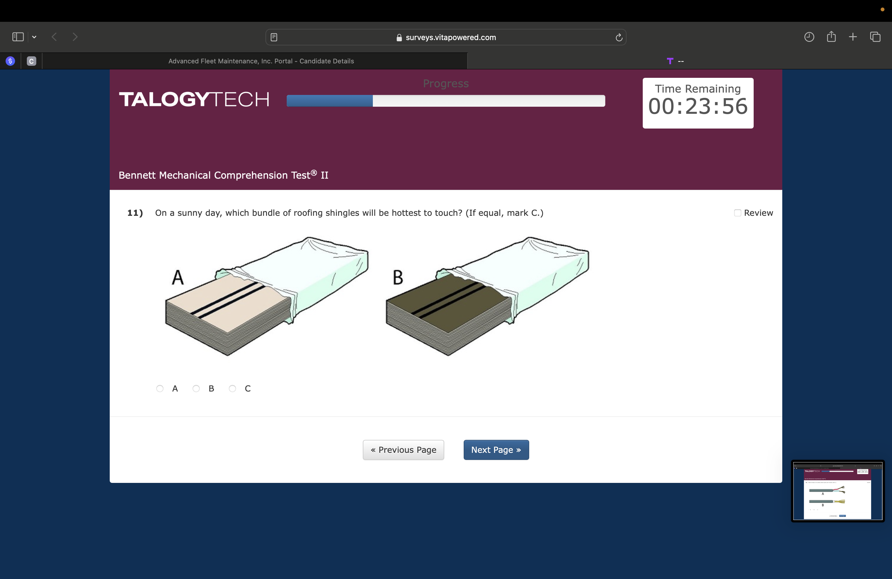Switch to Advanced Fleet Maintenance Portal tab

[261, 61]
